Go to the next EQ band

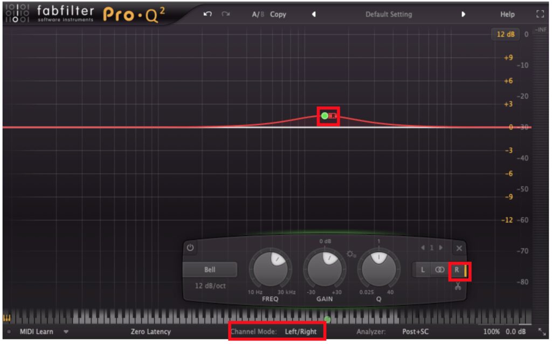click(441, 248)
